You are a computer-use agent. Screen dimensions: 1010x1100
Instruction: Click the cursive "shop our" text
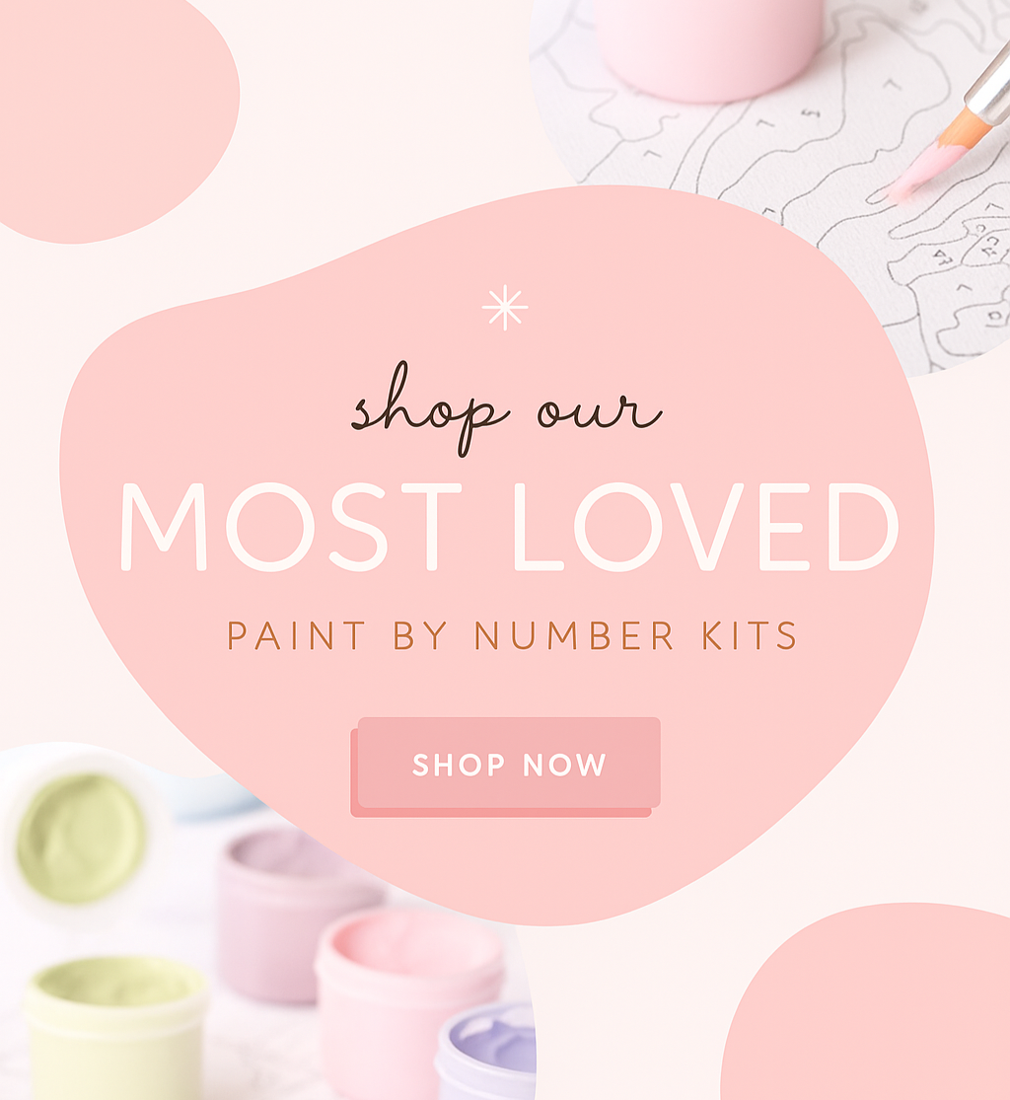click(x=506, y=408)
